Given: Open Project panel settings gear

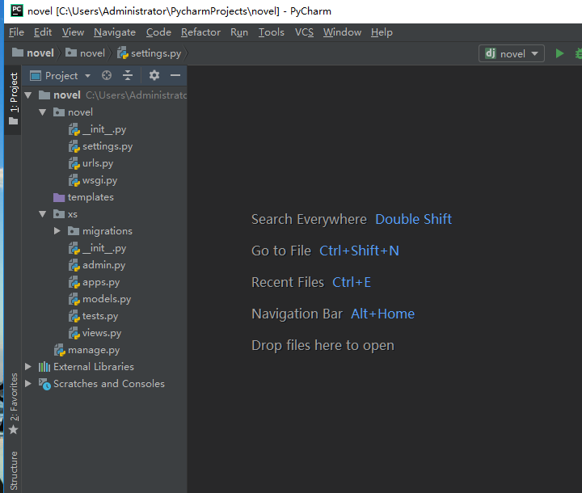Looking at the screenshot, I should click(154, 75).
